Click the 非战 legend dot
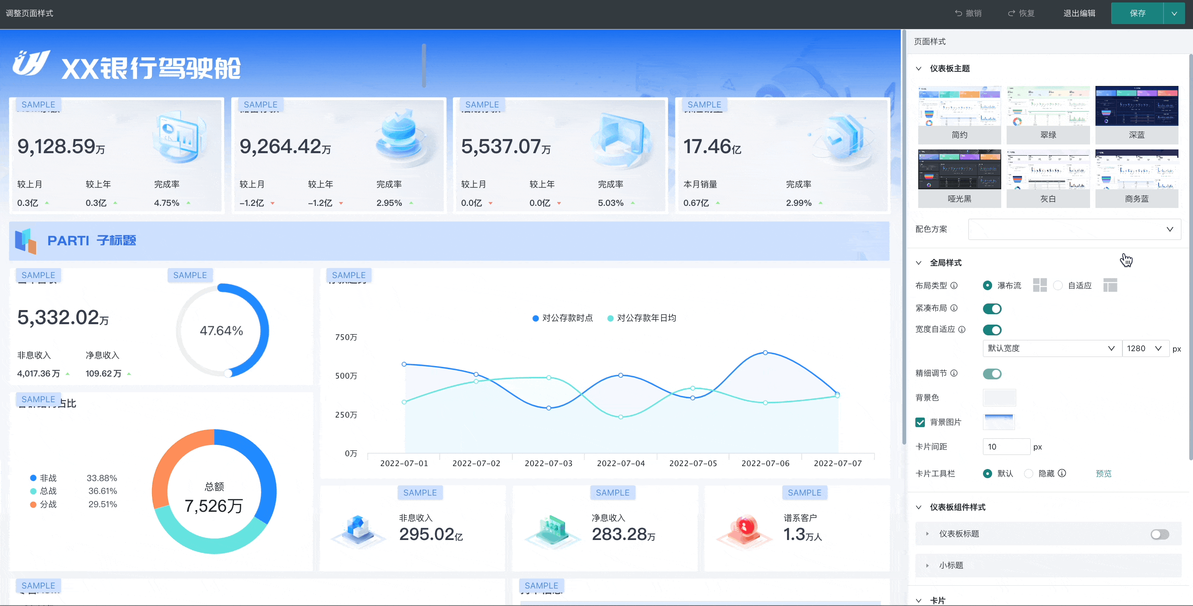The width and height of the screenshot is (1193, 606). click(x=33, y=478)
